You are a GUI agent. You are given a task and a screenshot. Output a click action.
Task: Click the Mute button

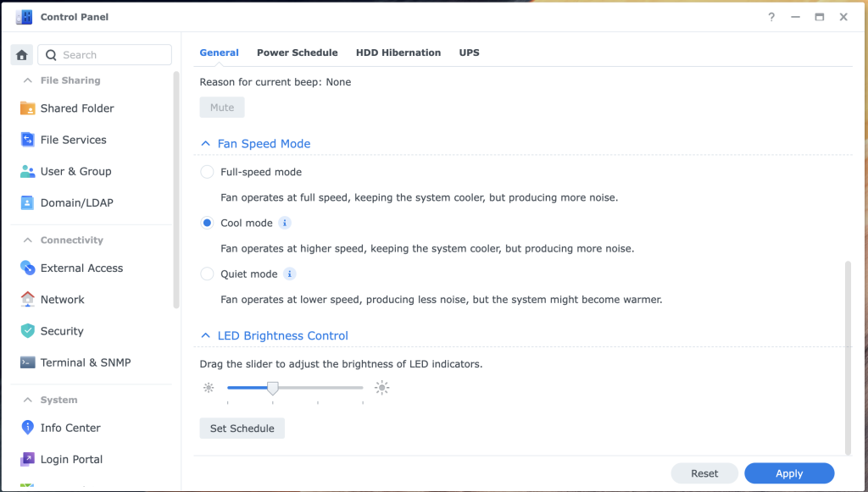coord(222,108)
